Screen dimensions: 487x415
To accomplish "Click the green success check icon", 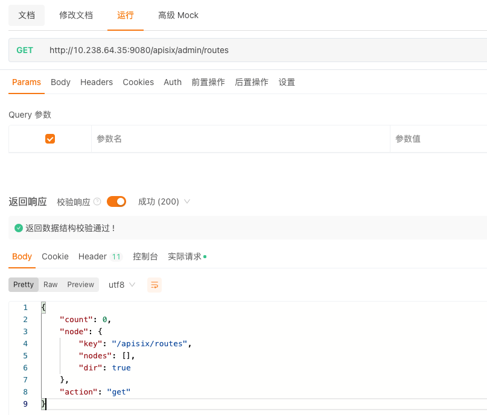I will [19, 228].
